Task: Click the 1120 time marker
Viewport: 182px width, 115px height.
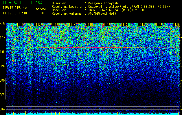Action: pos(176,25)
